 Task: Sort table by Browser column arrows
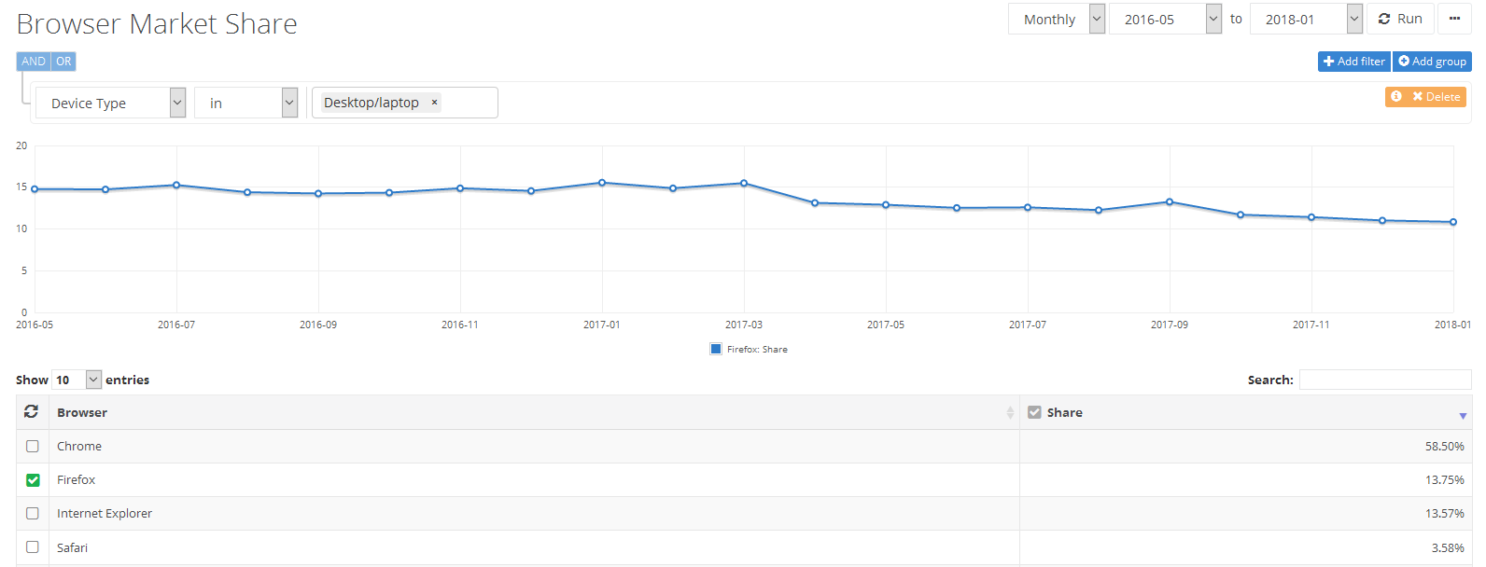(1009, 412)
